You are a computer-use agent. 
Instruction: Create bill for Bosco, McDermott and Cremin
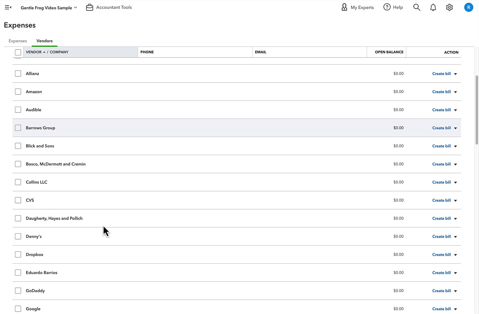point(441,164)
